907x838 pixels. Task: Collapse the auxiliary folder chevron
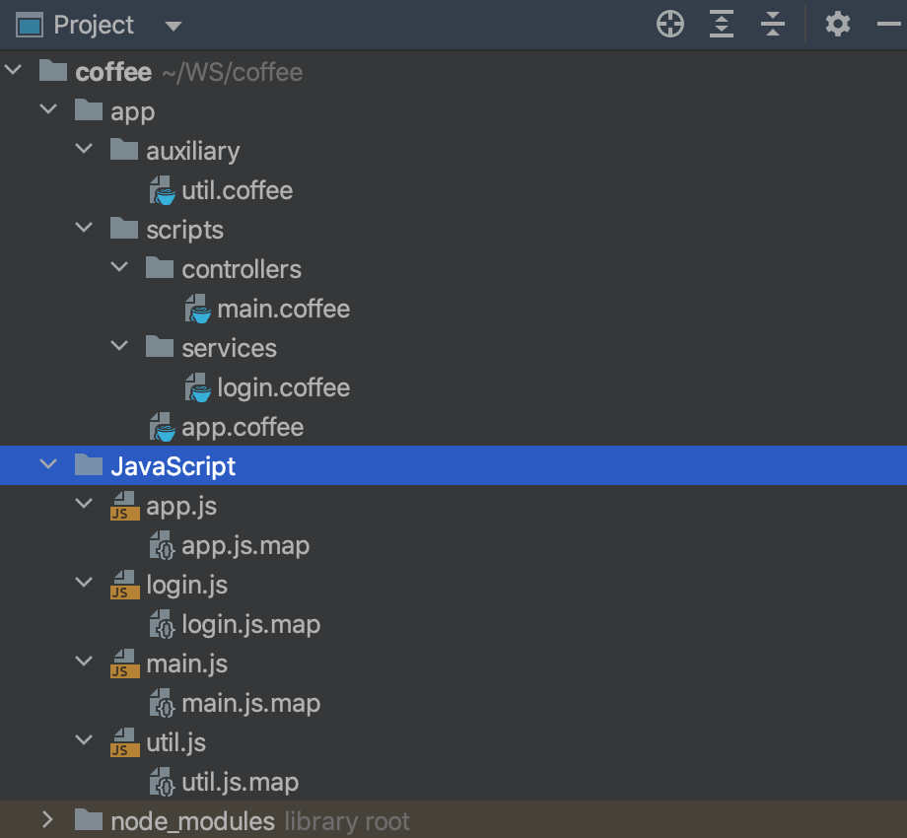pos(84,149)
